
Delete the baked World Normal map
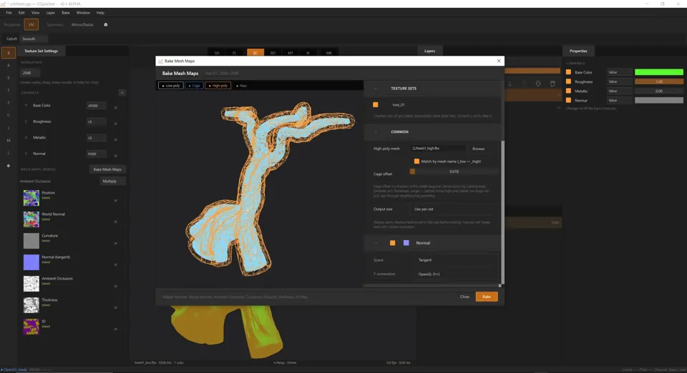click(x=116, y=222)
